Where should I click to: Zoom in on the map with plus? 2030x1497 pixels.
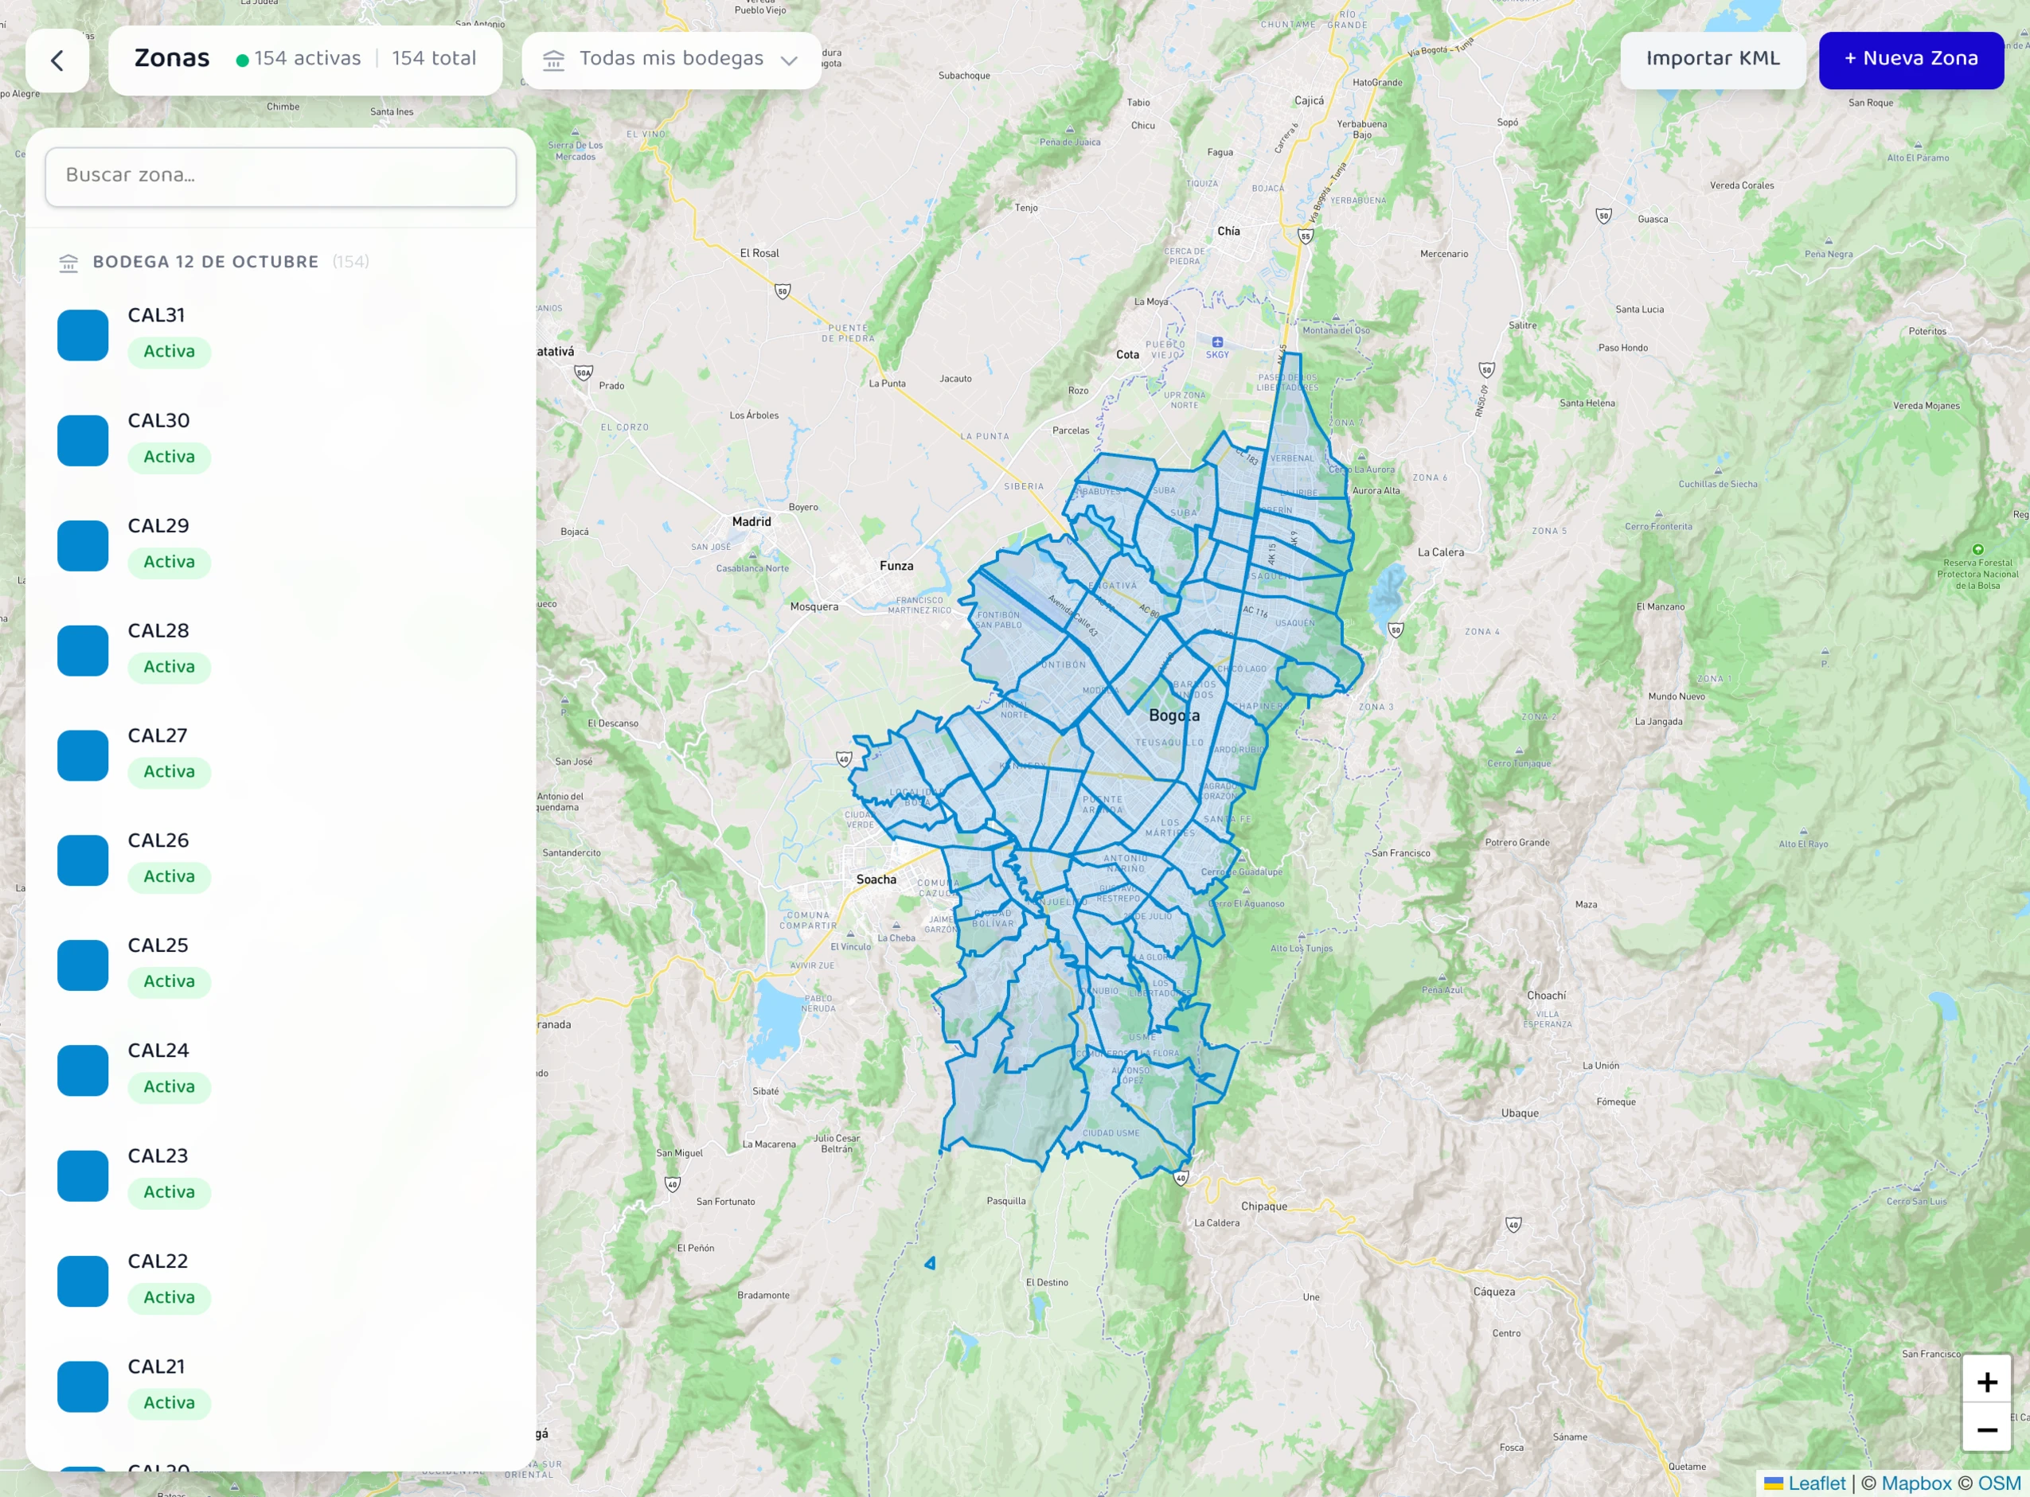click(1986, 1382)
